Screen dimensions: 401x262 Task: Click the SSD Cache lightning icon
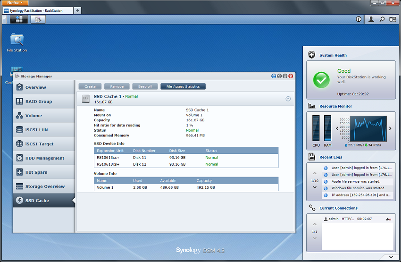coord(19,200)
